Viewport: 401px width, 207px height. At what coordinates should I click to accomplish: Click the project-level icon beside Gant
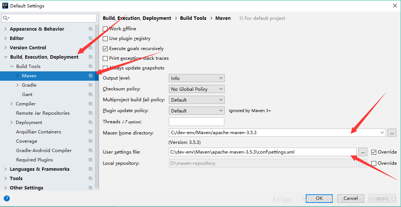click(x=90, y=95)
